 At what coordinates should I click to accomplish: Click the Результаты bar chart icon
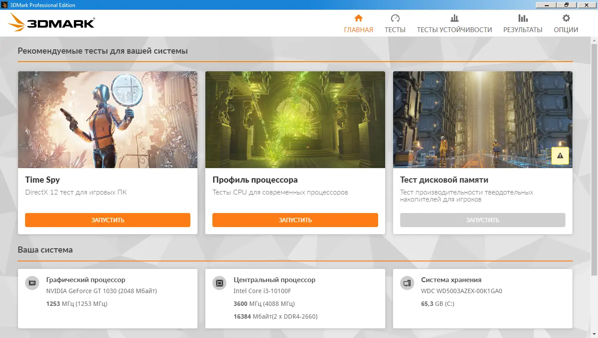(523, 18)
